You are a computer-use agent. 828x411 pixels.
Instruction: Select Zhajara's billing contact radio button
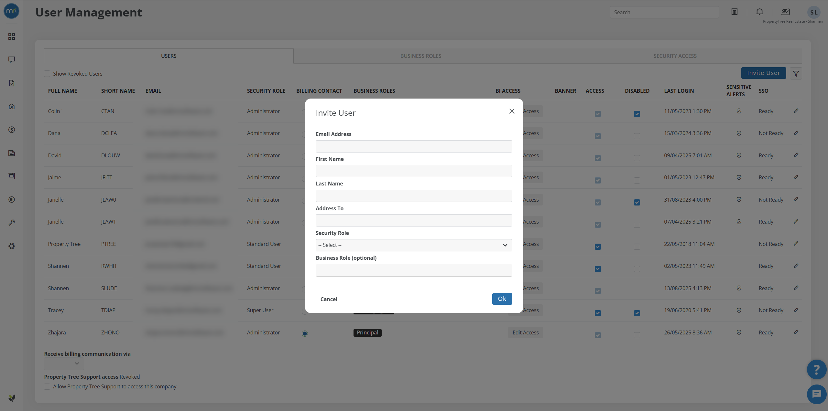click(x=305, y=333)
